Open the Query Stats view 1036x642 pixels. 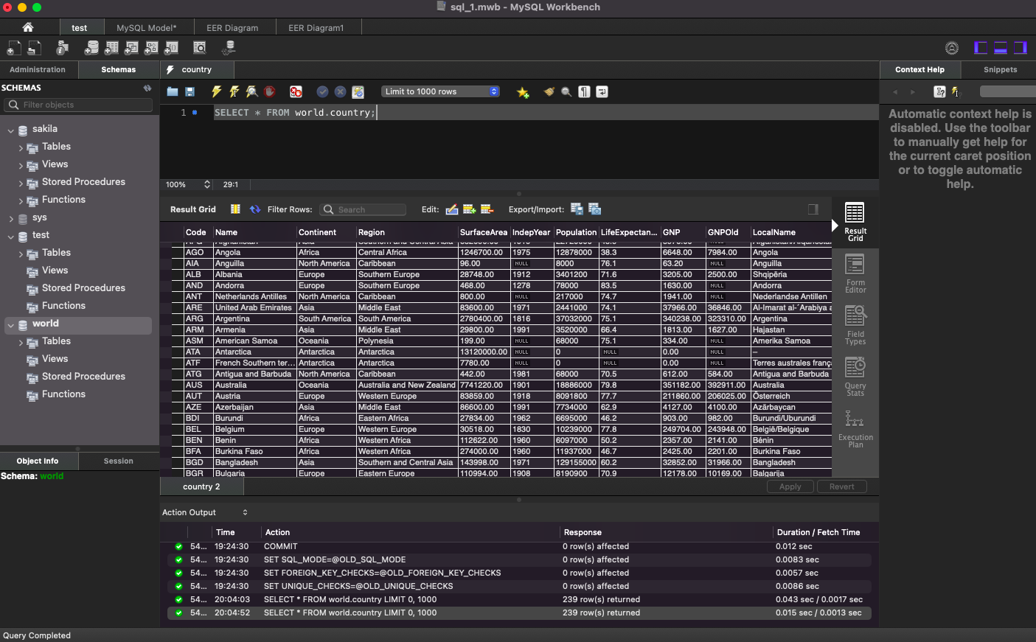(x=855, y=377)
